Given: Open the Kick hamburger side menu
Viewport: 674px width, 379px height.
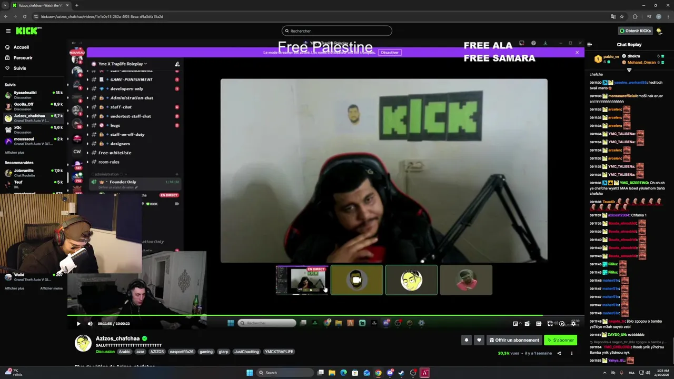Looking at the screenshot, I should (x=8, y=31).
